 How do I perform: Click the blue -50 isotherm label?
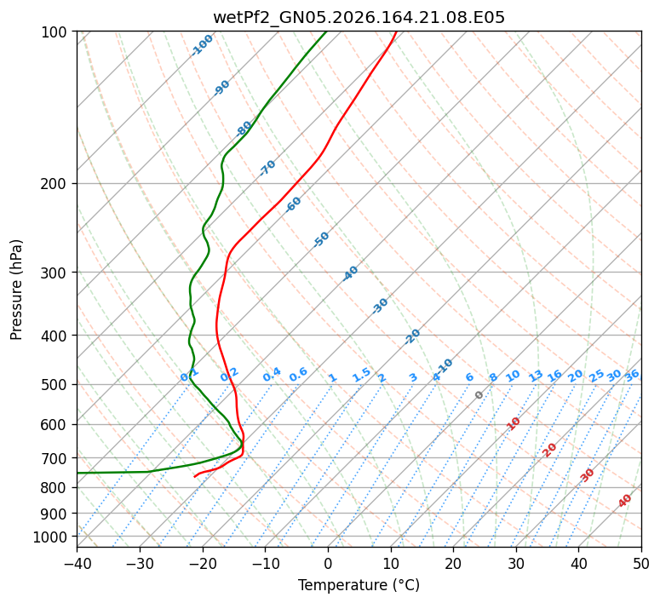point(321,239)
